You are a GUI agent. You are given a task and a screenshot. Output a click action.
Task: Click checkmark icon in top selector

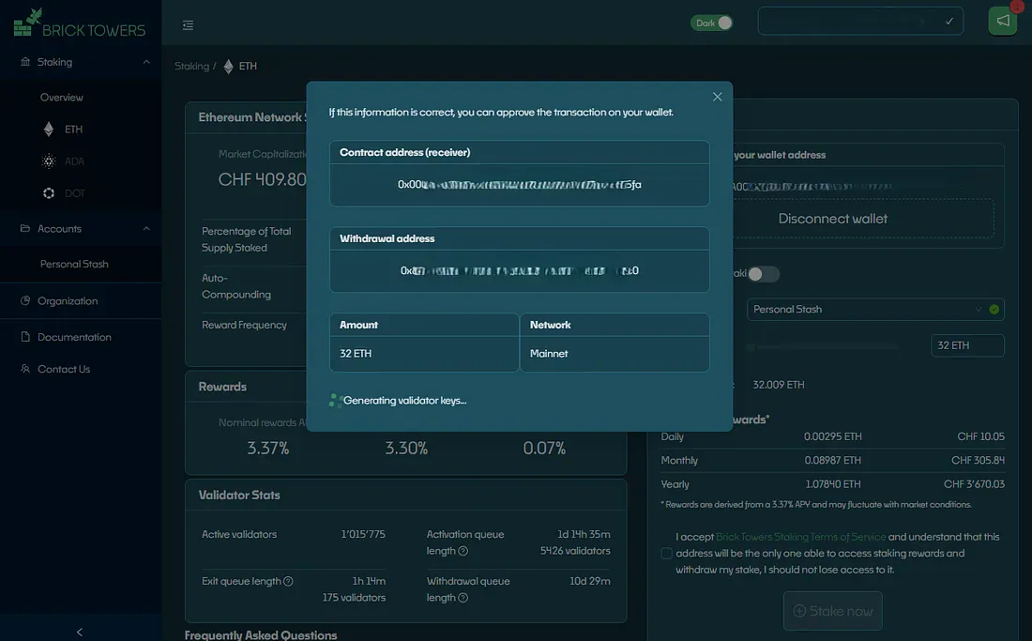(949, 21)
